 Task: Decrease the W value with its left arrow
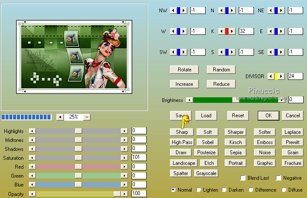[x=173, y=31]
